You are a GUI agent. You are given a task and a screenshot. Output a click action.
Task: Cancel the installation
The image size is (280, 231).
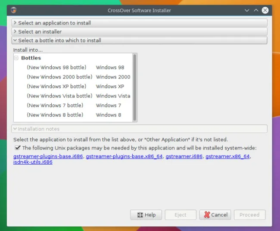click(x=215, y=215)
